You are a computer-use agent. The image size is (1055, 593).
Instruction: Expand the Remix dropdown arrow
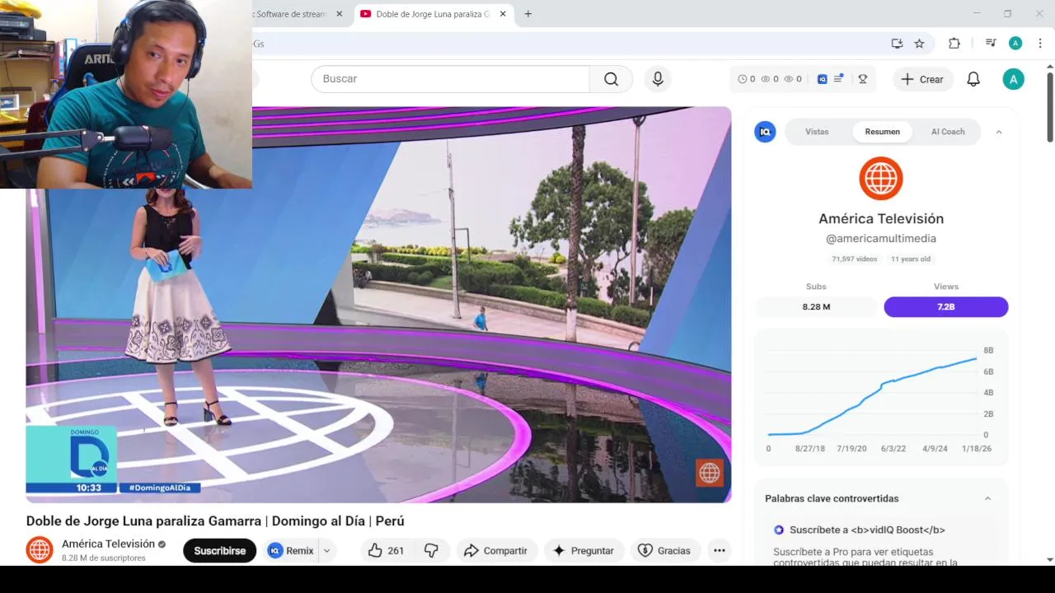click(x=327, y=551)
